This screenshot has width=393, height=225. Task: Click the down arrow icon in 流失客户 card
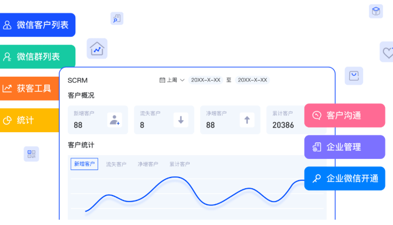point(181,120)
